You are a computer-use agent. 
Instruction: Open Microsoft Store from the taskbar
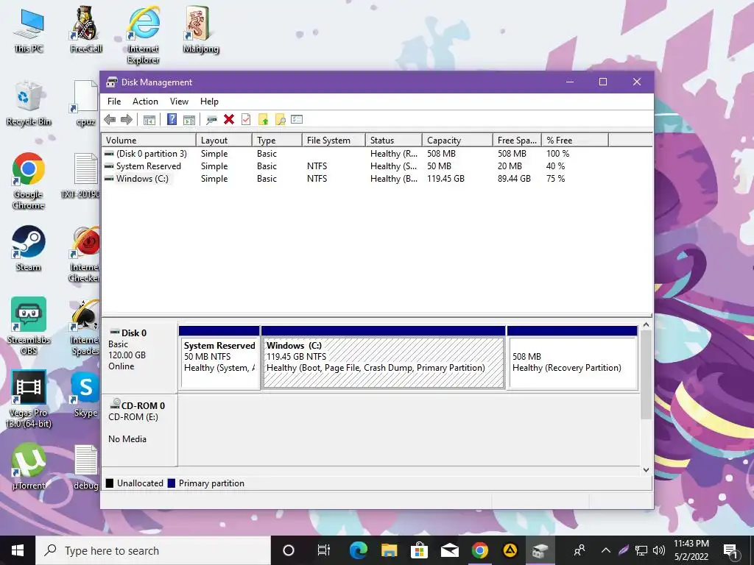pos(419,550)
